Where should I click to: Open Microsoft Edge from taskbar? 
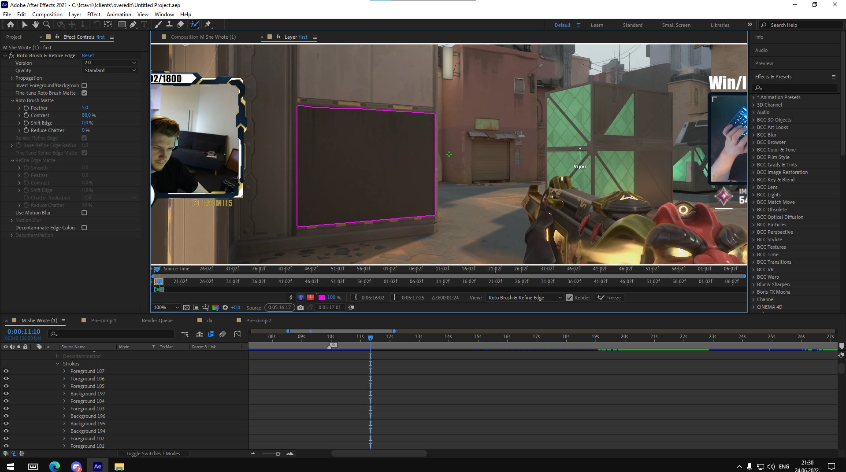pos(55,466)
